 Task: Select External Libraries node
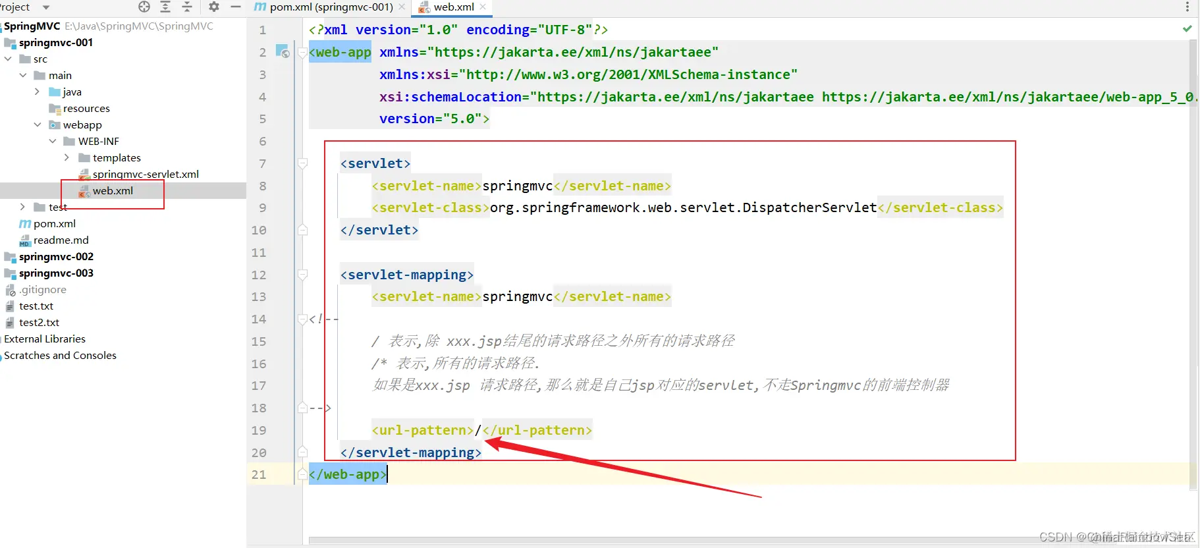point(45,339)
